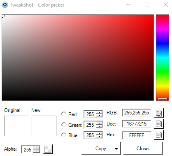The width and height of the screenshot is (172, 156).
Task: Click the transparent checkerboard icon beside Alpha
Action: coord(48,149)
